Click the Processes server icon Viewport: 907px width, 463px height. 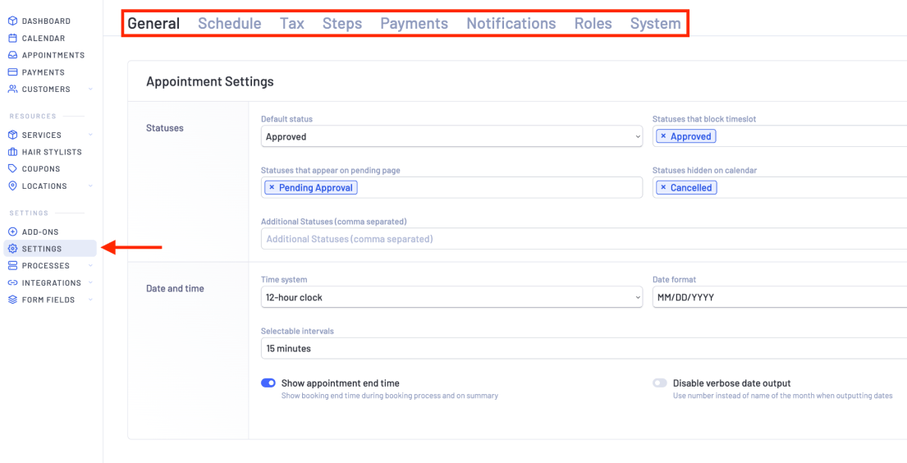pos(13,266)
